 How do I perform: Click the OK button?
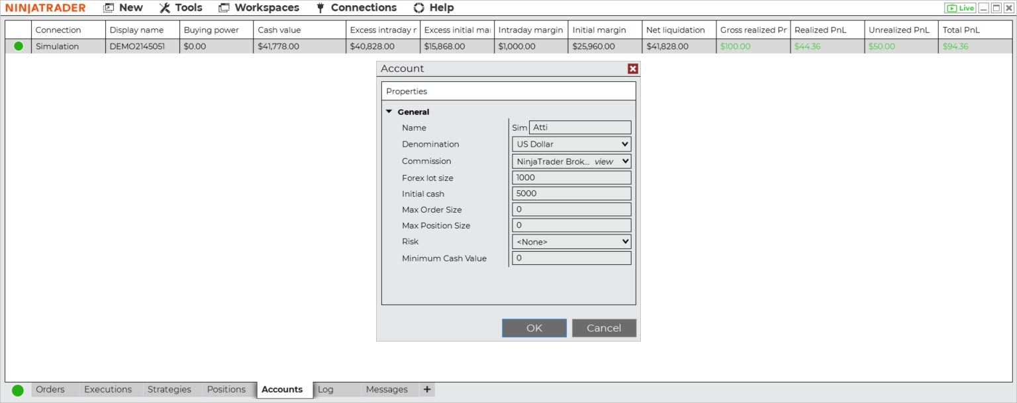534,328
